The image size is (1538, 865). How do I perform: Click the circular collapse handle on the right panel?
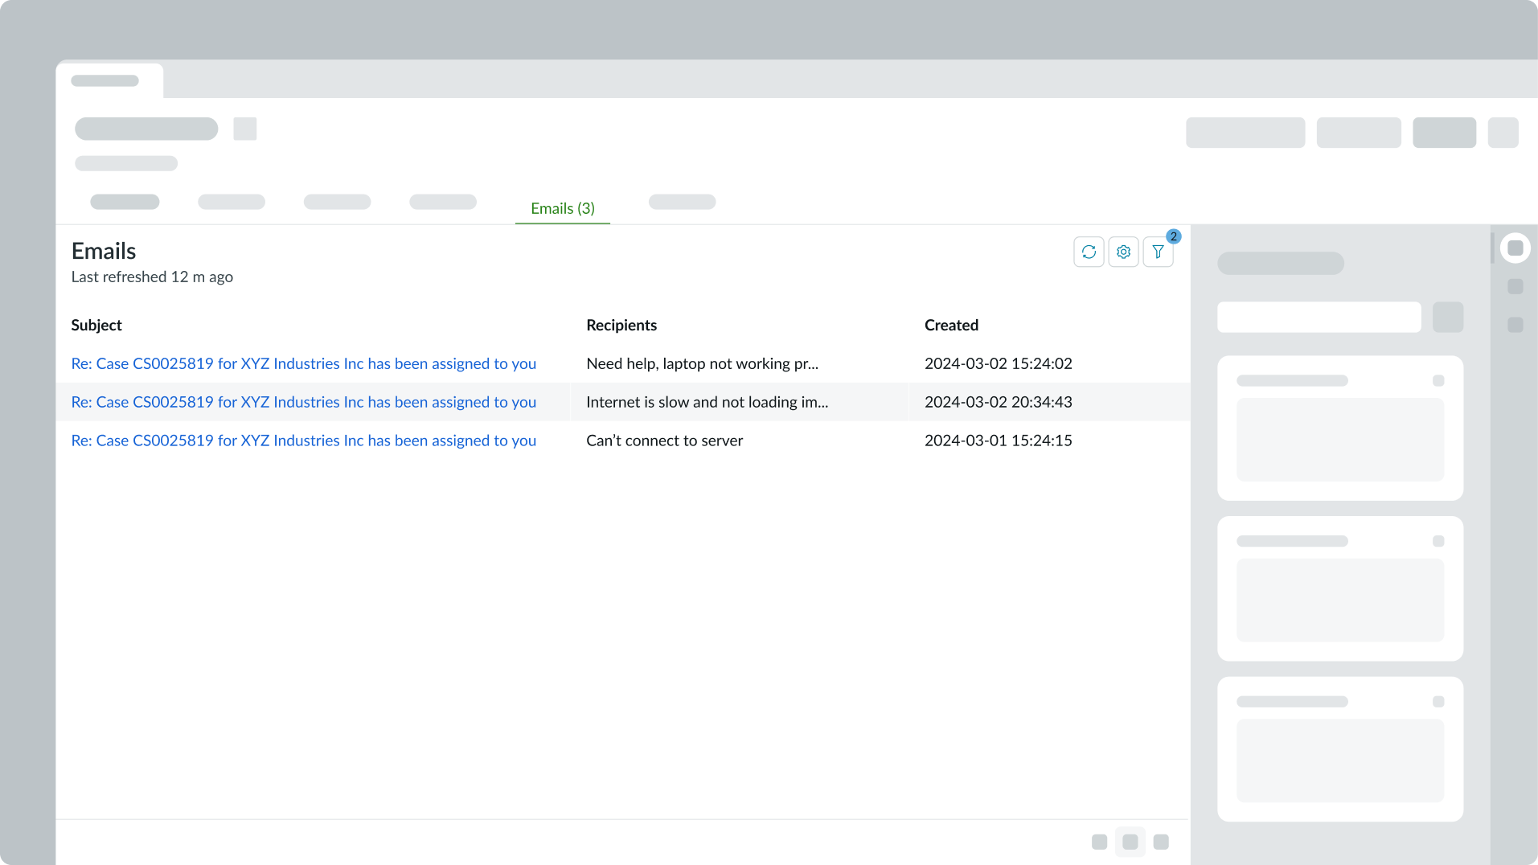point(1516,248)
